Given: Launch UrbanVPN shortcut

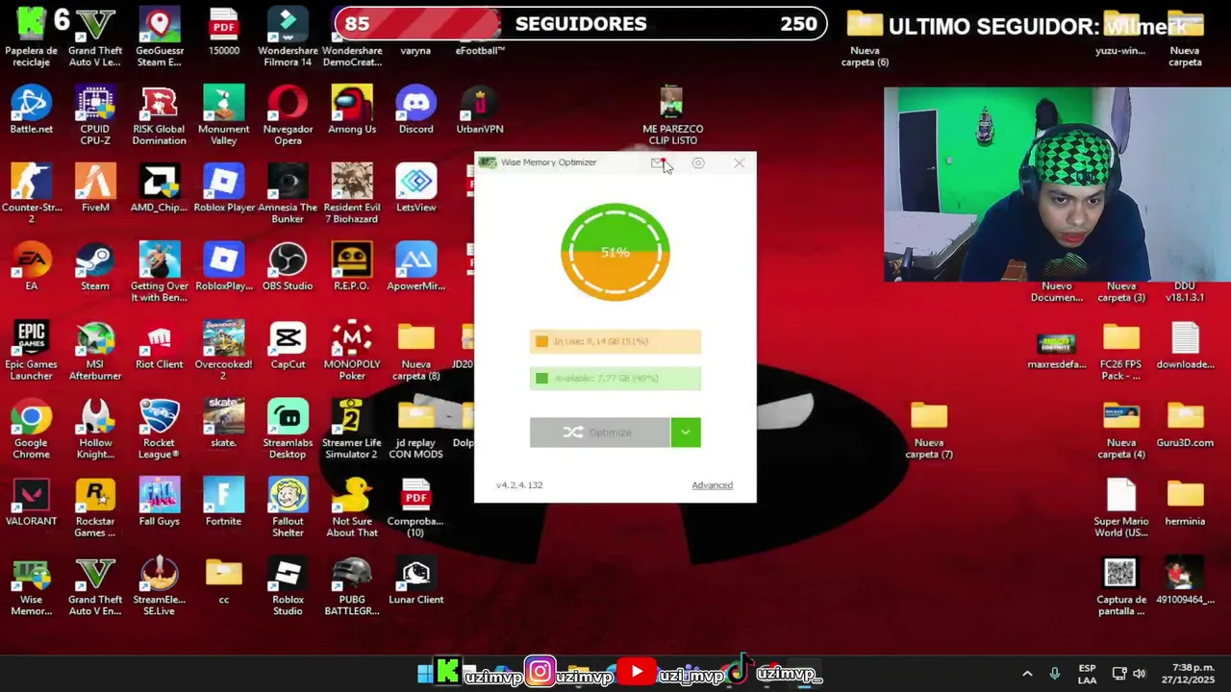Looking at the screenshot, I should 480,111.
